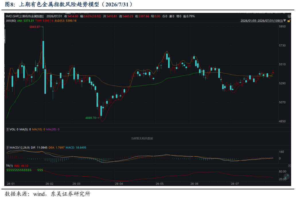Click the teal expand chart arrows icon
This screenshot has width=296, height=198.
pyautogui.click(x=287, y=177)
